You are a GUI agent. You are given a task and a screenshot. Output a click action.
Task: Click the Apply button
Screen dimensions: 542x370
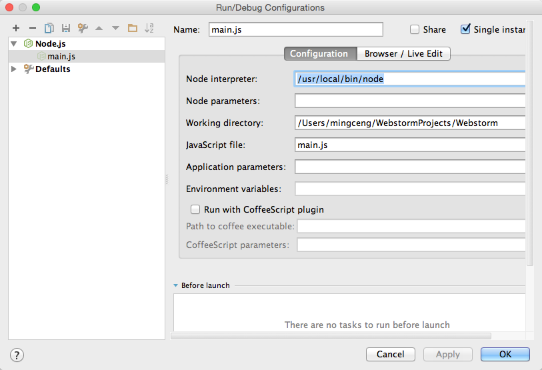click(448, 354)
